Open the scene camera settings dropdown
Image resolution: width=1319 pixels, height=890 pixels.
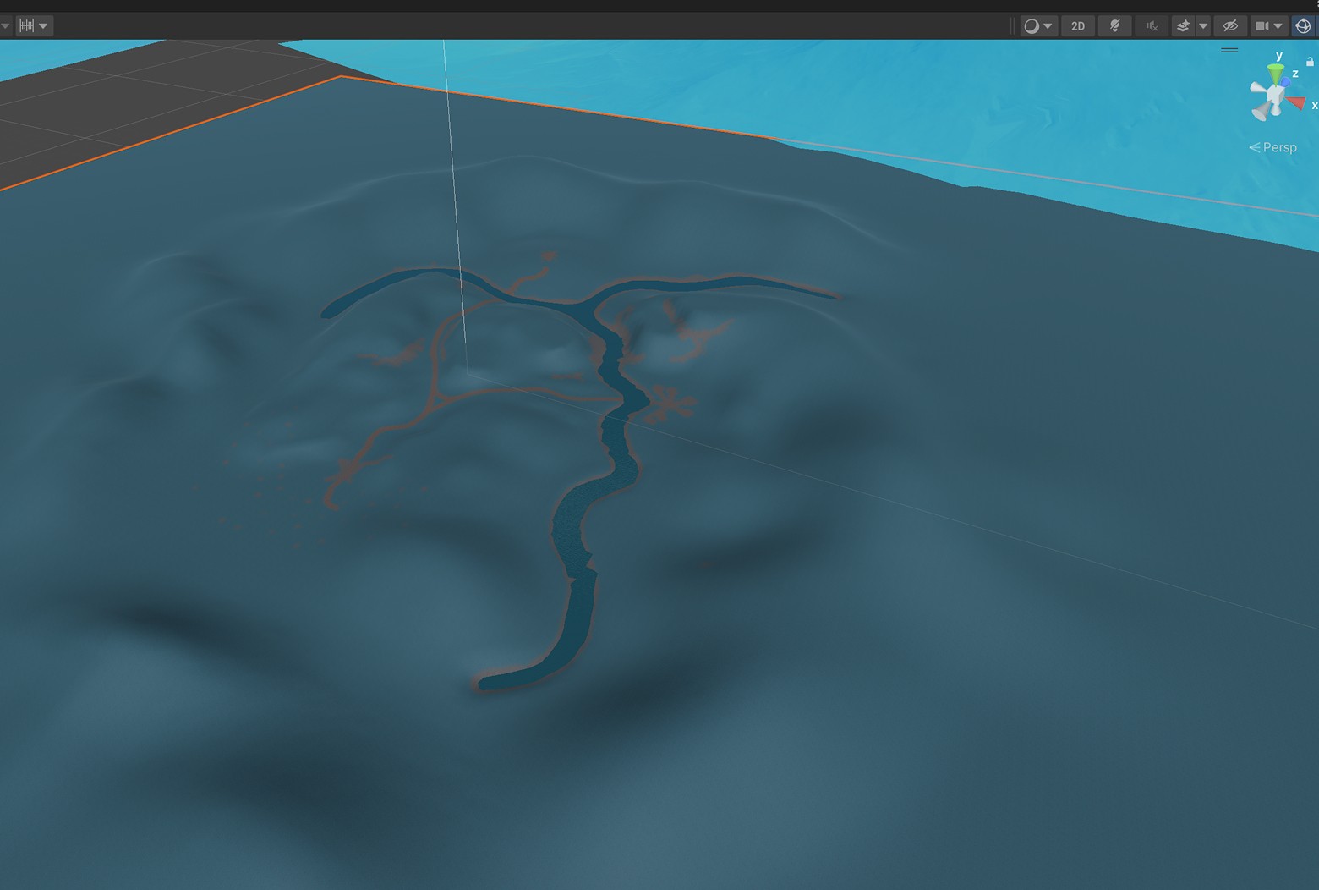1269,25
